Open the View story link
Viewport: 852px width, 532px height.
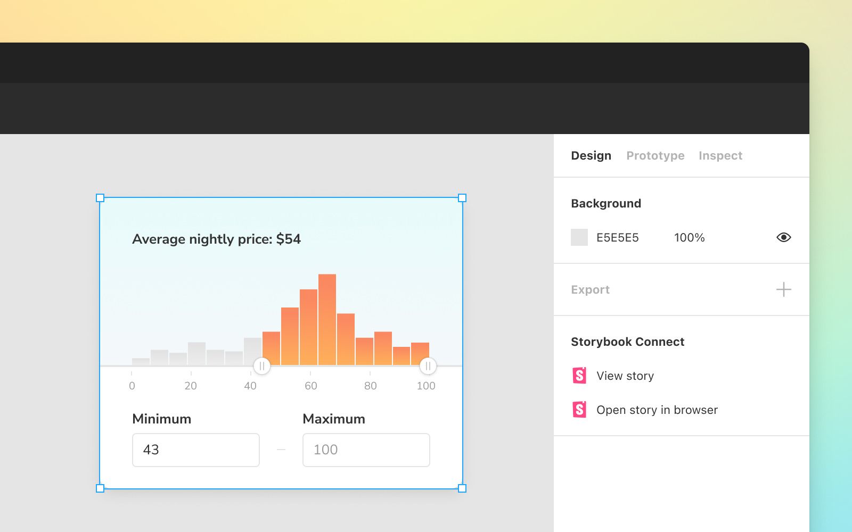tap(625, 376)
